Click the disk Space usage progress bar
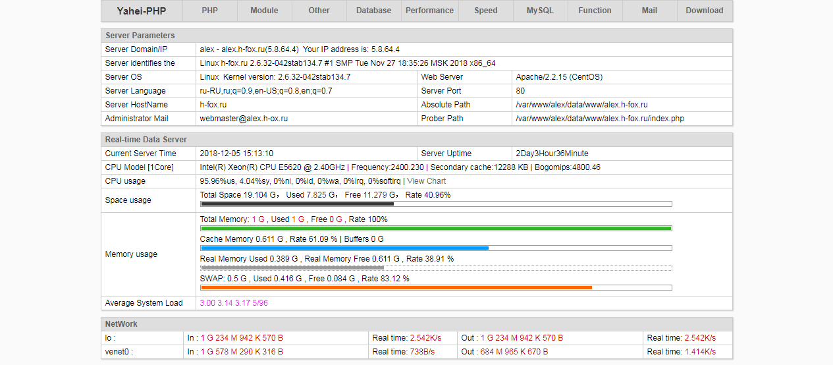 coord(435,204)
